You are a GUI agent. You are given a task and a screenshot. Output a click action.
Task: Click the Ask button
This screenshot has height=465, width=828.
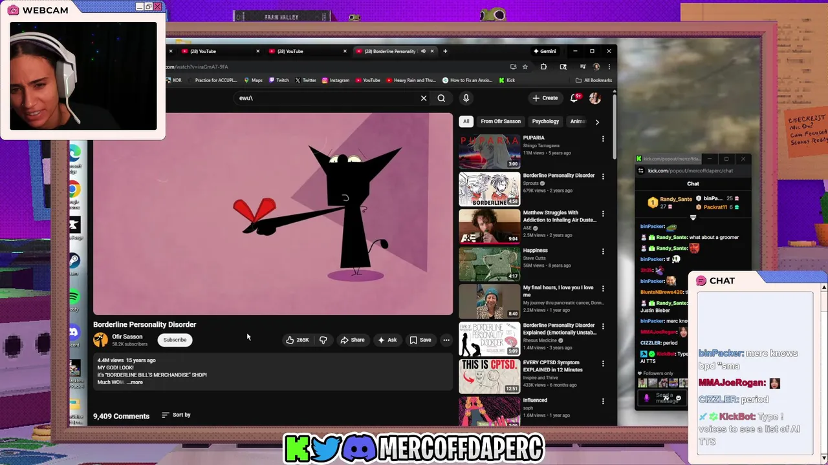387,340
